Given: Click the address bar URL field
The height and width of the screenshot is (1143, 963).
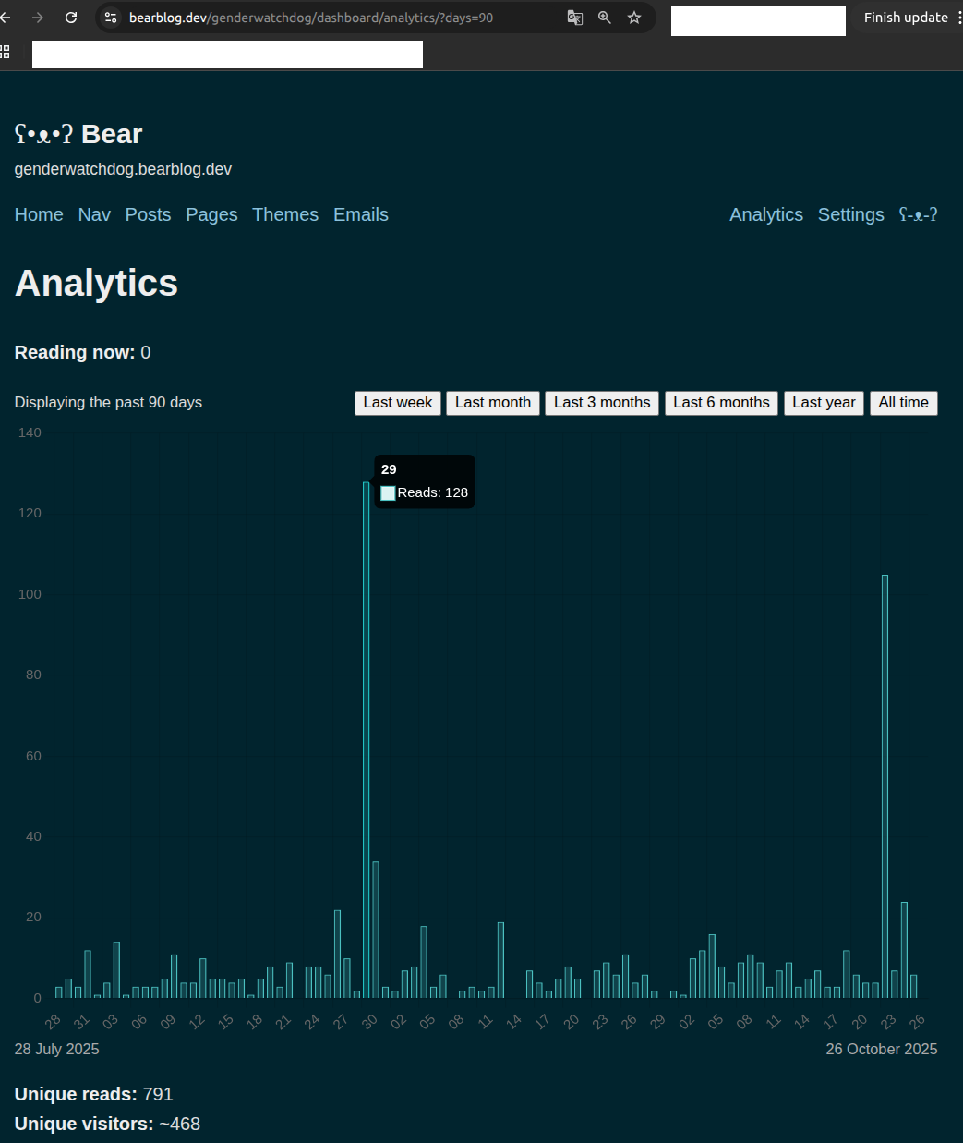Looking at the screenshot, I should 332,18.
